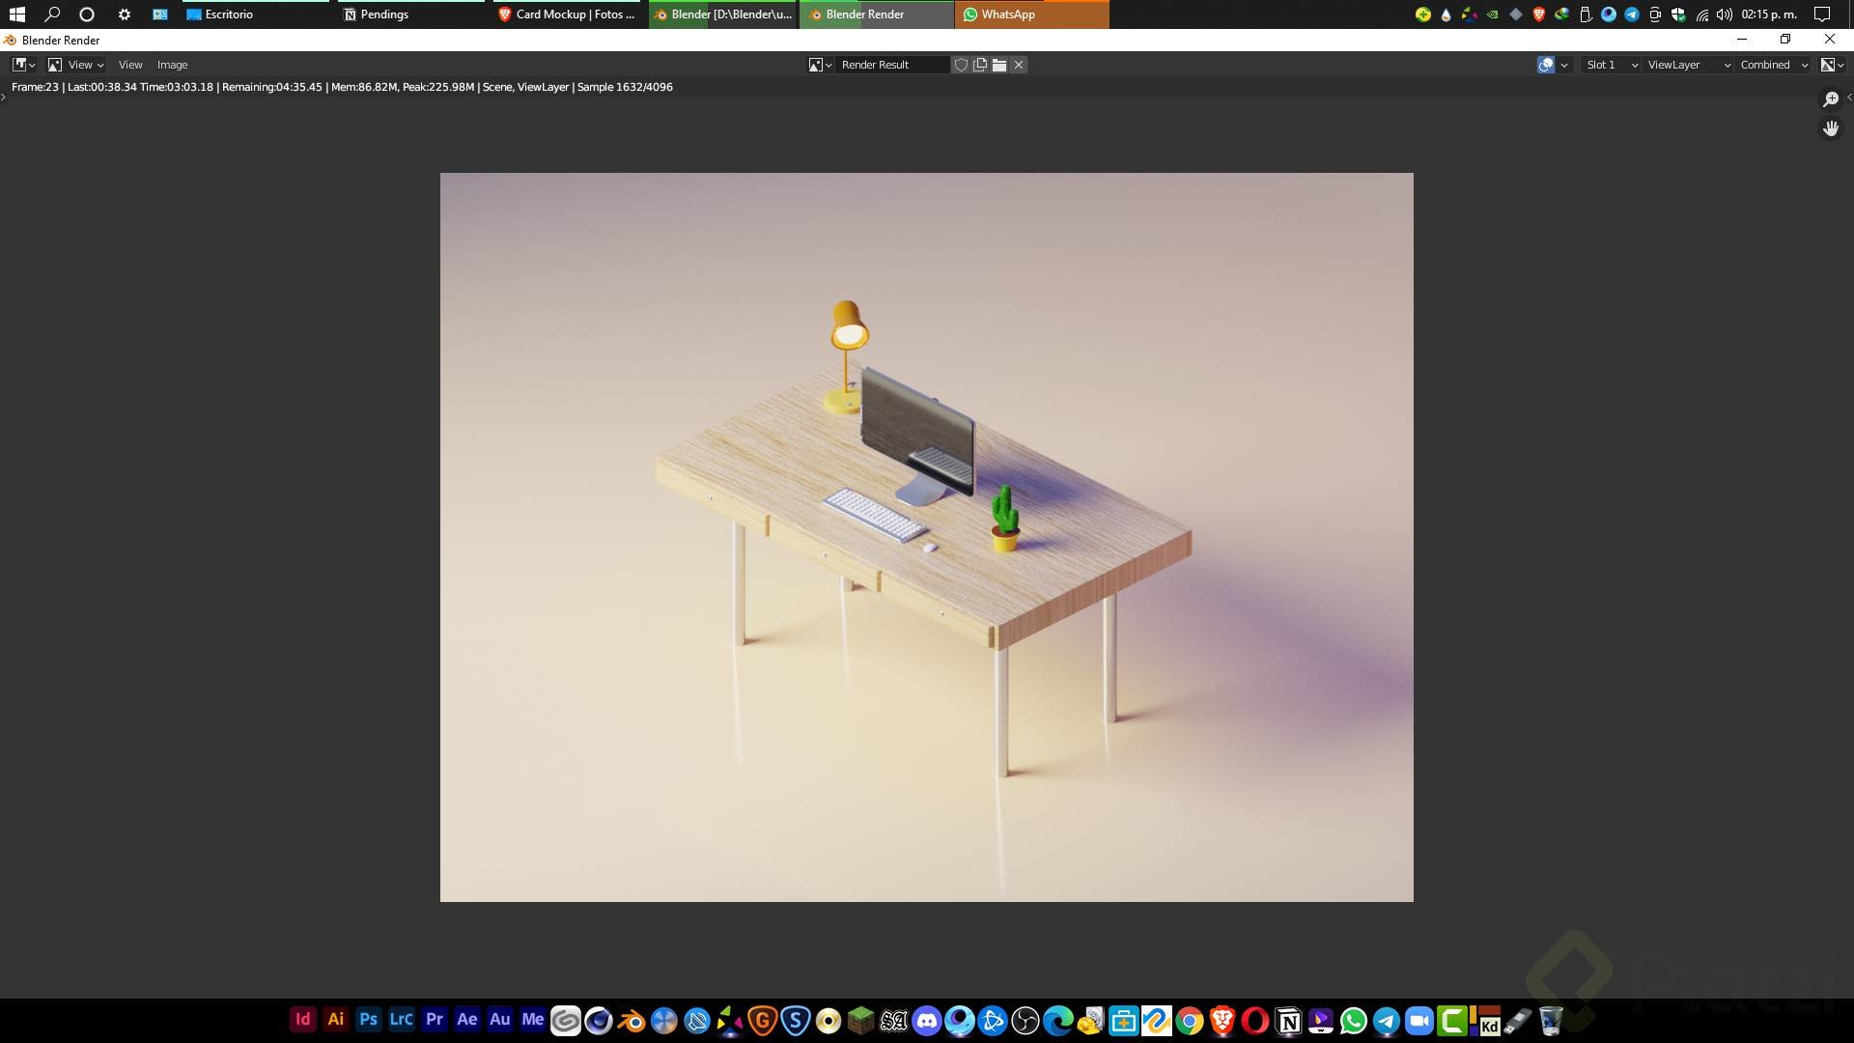Open the view mode dropdown with image icon
Screen dimensions: 1854x1043
(75, 65)
